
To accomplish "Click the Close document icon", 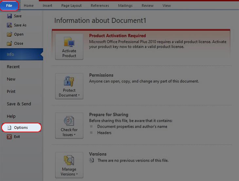I will click(x=9, y=44).
